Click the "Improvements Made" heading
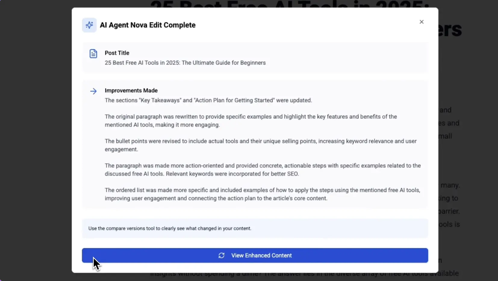498x281 pixels. click(131, 90)
